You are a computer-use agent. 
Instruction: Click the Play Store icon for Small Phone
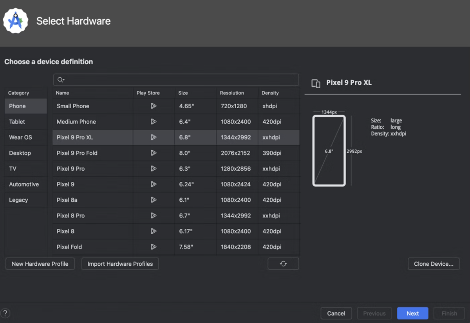154,106
